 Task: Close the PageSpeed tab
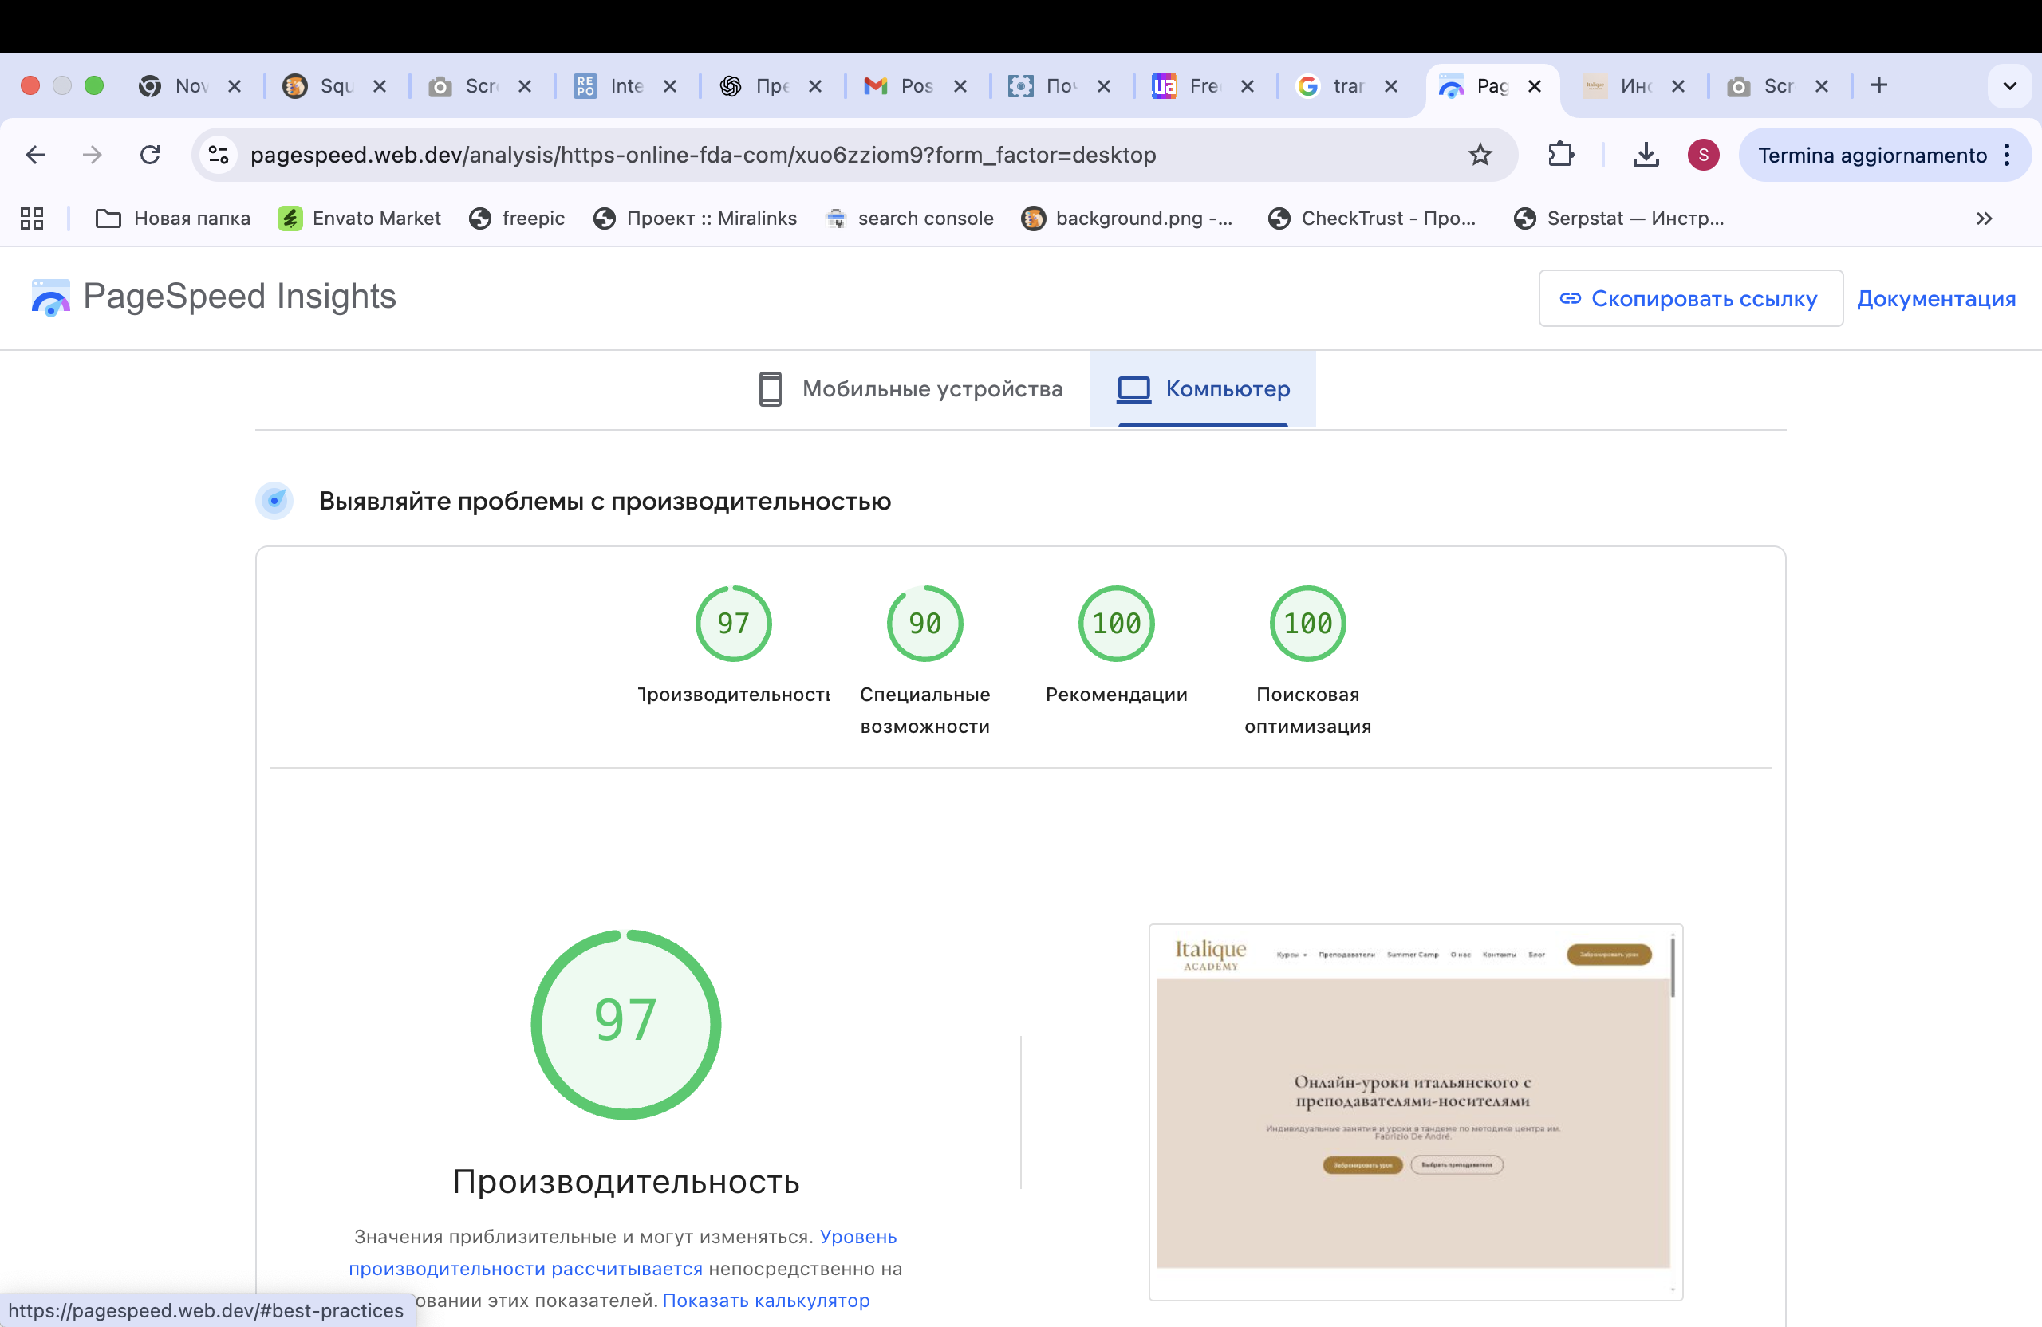(1535, 86)
